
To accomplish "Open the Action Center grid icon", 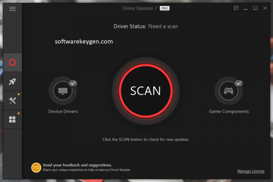I will (12, 120).
